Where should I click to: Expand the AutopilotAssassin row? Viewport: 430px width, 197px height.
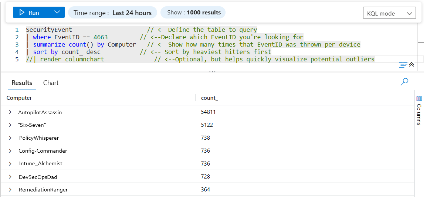pos(10,112)
